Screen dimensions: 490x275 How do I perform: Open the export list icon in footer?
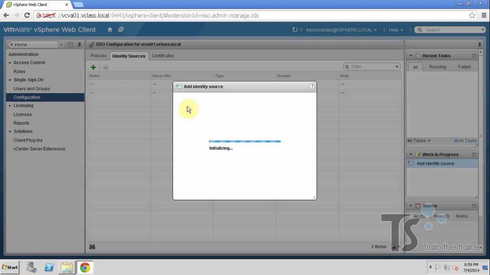[395, 247]
